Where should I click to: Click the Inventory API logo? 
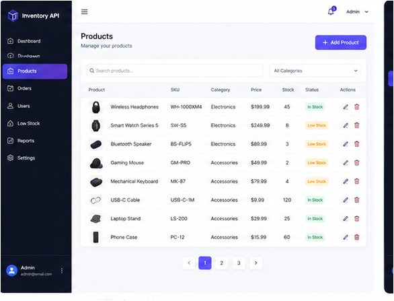click(x=13, y=15)
